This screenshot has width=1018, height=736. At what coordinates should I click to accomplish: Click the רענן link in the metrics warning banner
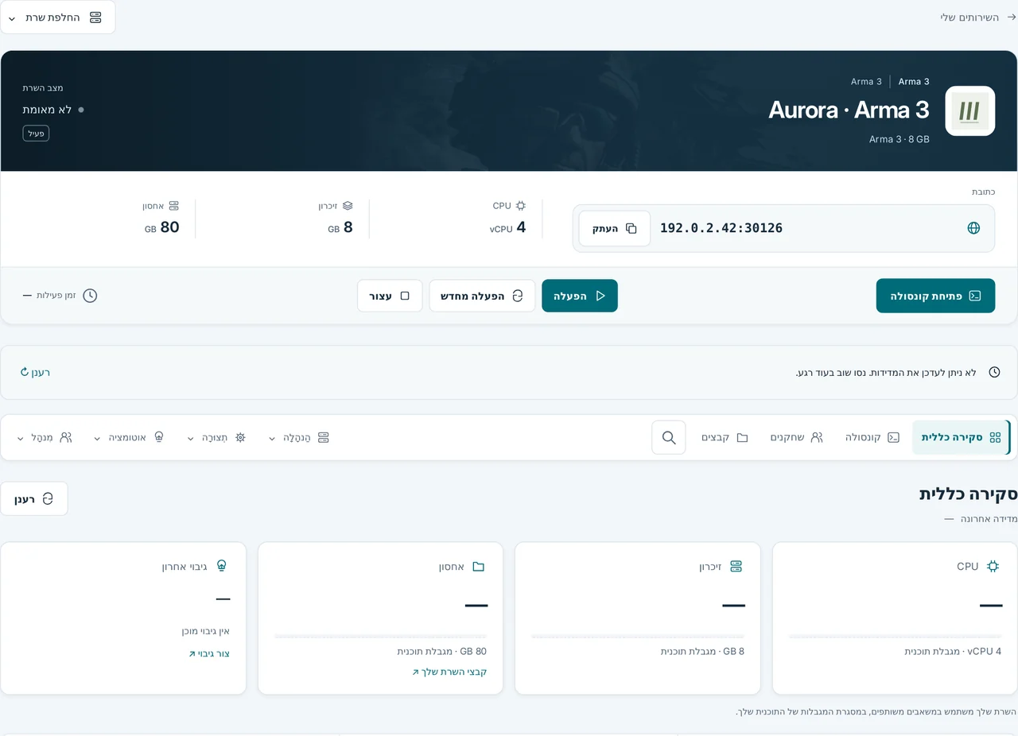[35, 372]
